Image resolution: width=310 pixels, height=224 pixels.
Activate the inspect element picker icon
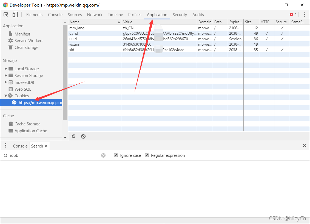(6, 14)
